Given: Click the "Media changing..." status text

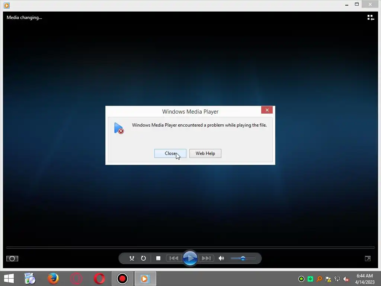Looking at the screenshot, I should (x=24, y=18).
